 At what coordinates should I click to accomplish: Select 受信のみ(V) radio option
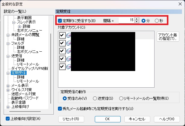coord(65,98)
